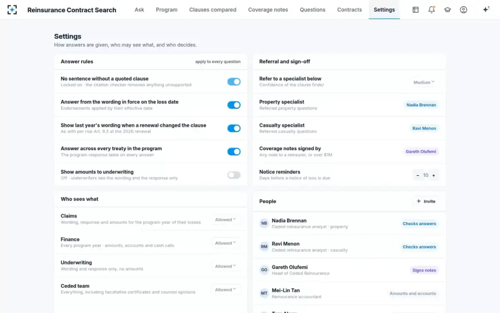This screenshot has height=313, width=500.
Task: Click the Who sees what heading
Action: tap(80, 199)
